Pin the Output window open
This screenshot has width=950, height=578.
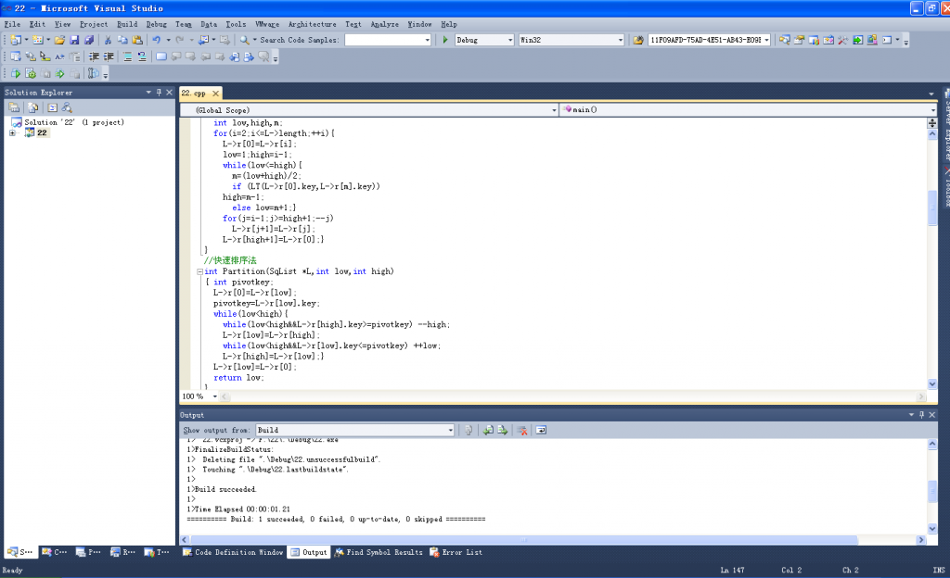point(922,414)
